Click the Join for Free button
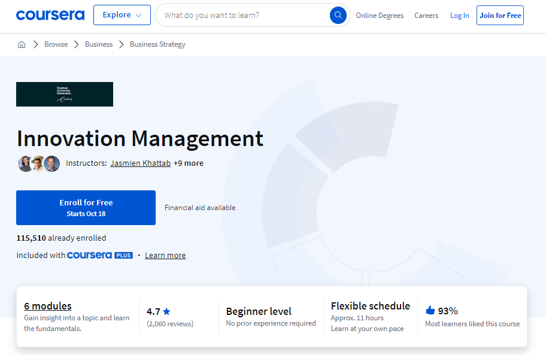The height and width of the screenshot is (355, 546). [500, 16]
